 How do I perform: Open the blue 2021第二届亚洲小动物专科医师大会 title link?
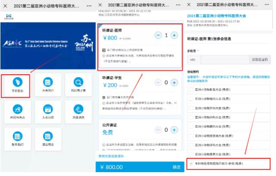[x=216, y=16]
